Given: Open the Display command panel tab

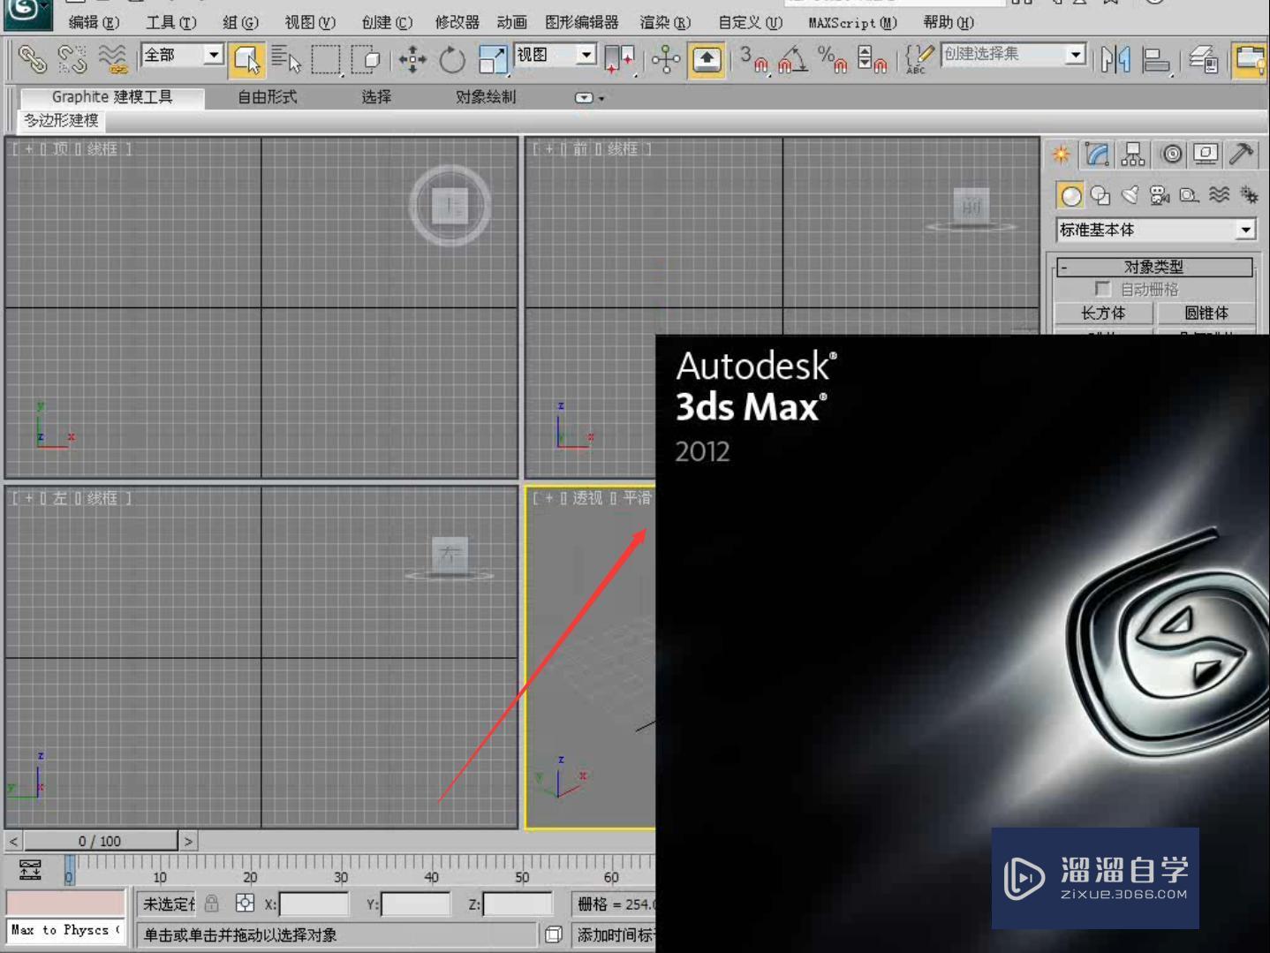Looking at the screenshot, I should coord(1206,155).
